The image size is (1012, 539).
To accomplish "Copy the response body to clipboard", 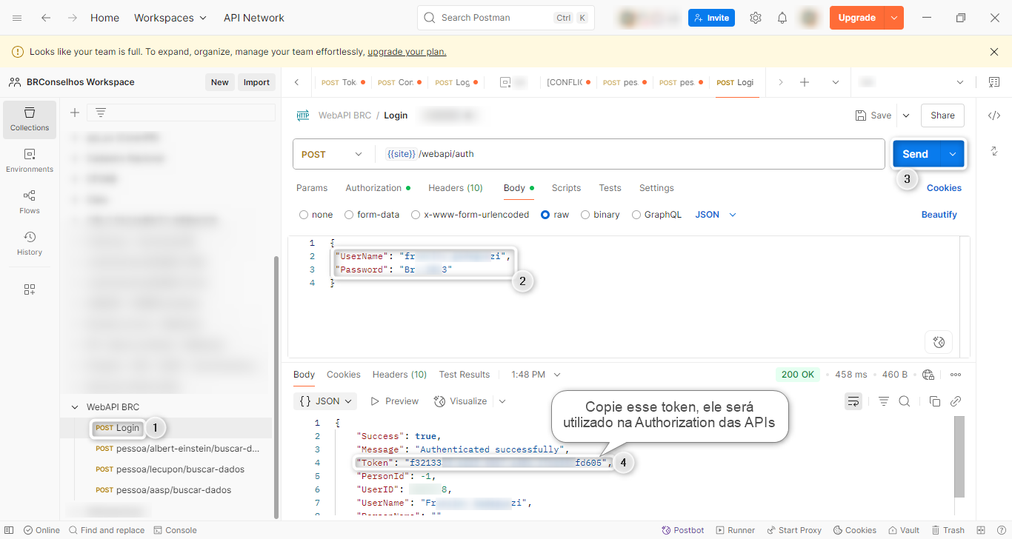I will coord(935,401).
